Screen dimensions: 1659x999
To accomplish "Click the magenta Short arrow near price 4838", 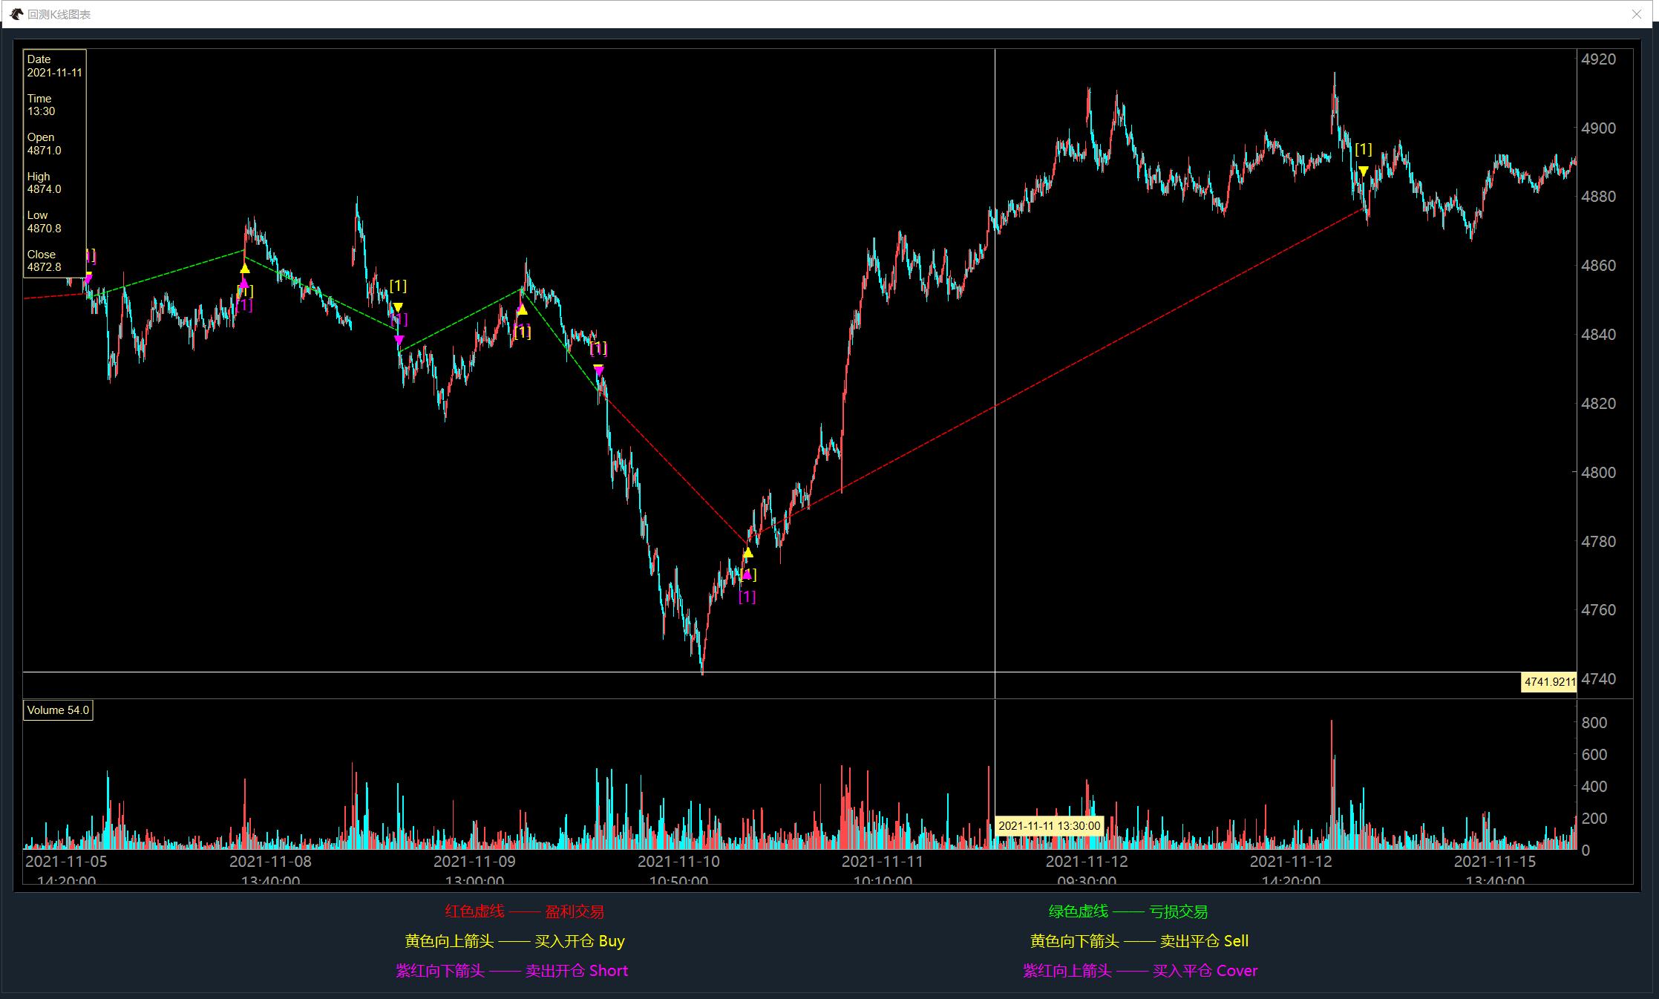I will 399,340.
